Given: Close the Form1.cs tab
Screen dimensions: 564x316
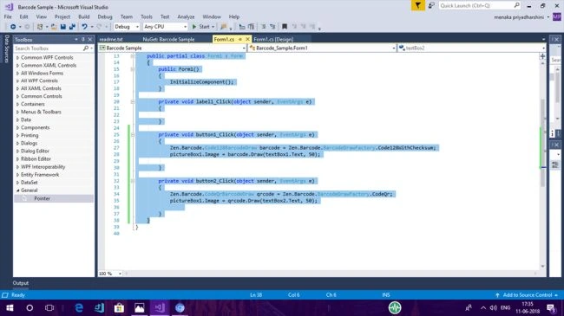Looking at the screenshot, I should tap(247, 39).
